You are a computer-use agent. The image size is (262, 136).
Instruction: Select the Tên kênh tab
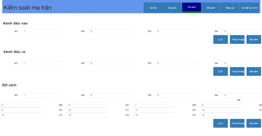point(192,8)
